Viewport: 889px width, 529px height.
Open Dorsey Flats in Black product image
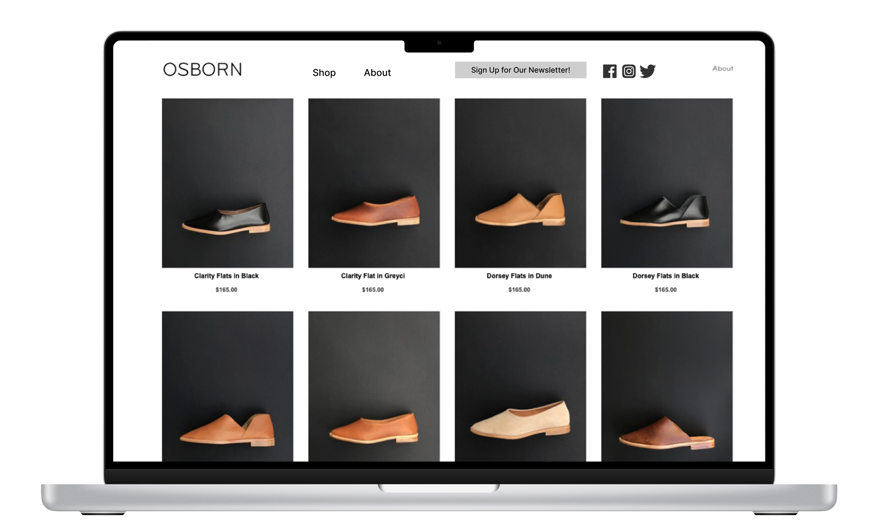click(667, 183)
